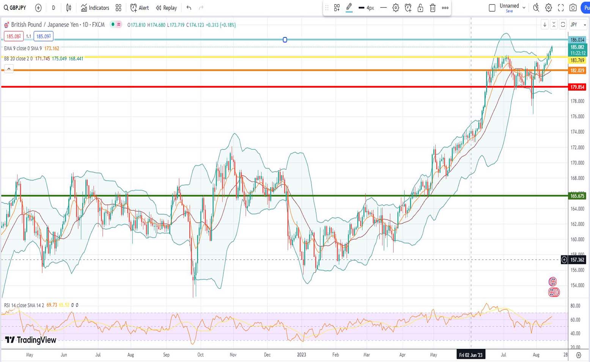
Task: Open the layout templates grid icon
Action: click(118, 8)
